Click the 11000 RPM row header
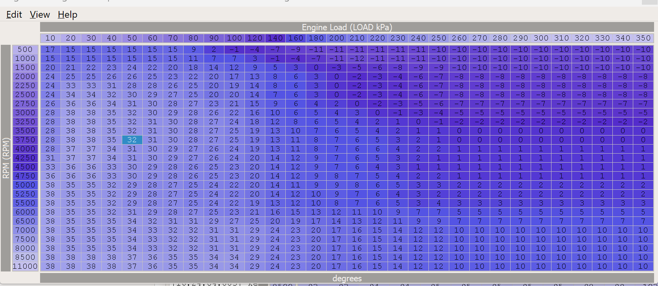The image size is (658, 286). click(25, 266)
